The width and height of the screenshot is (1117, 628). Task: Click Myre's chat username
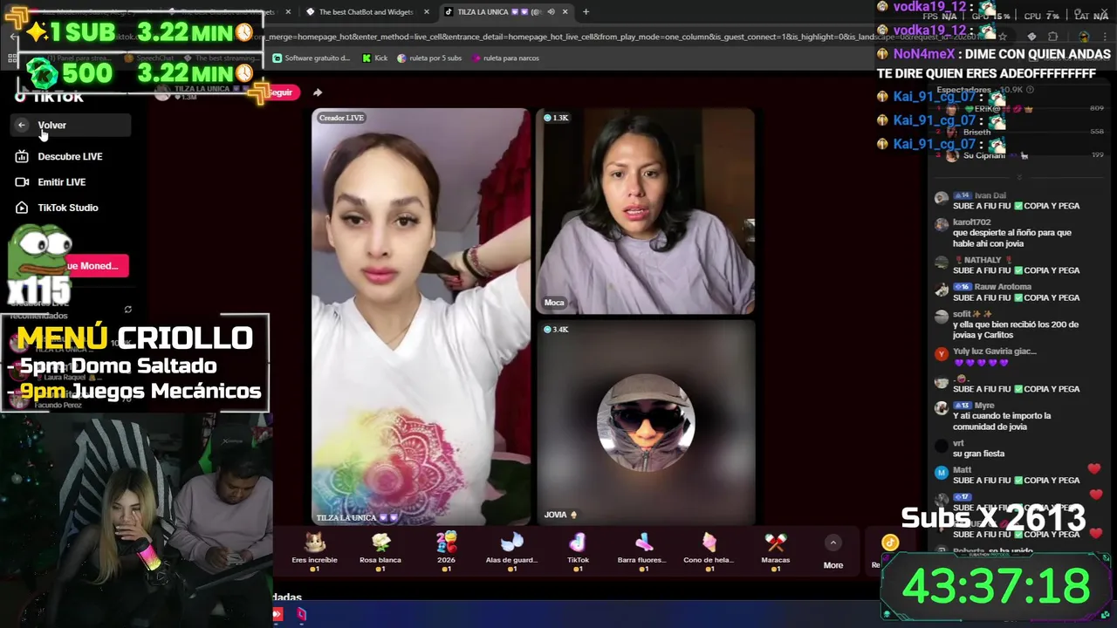984,406
